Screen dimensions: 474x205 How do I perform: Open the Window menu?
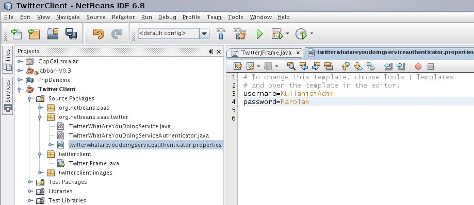(x=260, y=17)
